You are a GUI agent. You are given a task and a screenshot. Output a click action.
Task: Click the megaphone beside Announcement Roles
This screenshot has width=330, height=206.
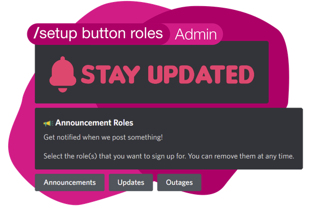pyautogui.click(x=48, y=123)
